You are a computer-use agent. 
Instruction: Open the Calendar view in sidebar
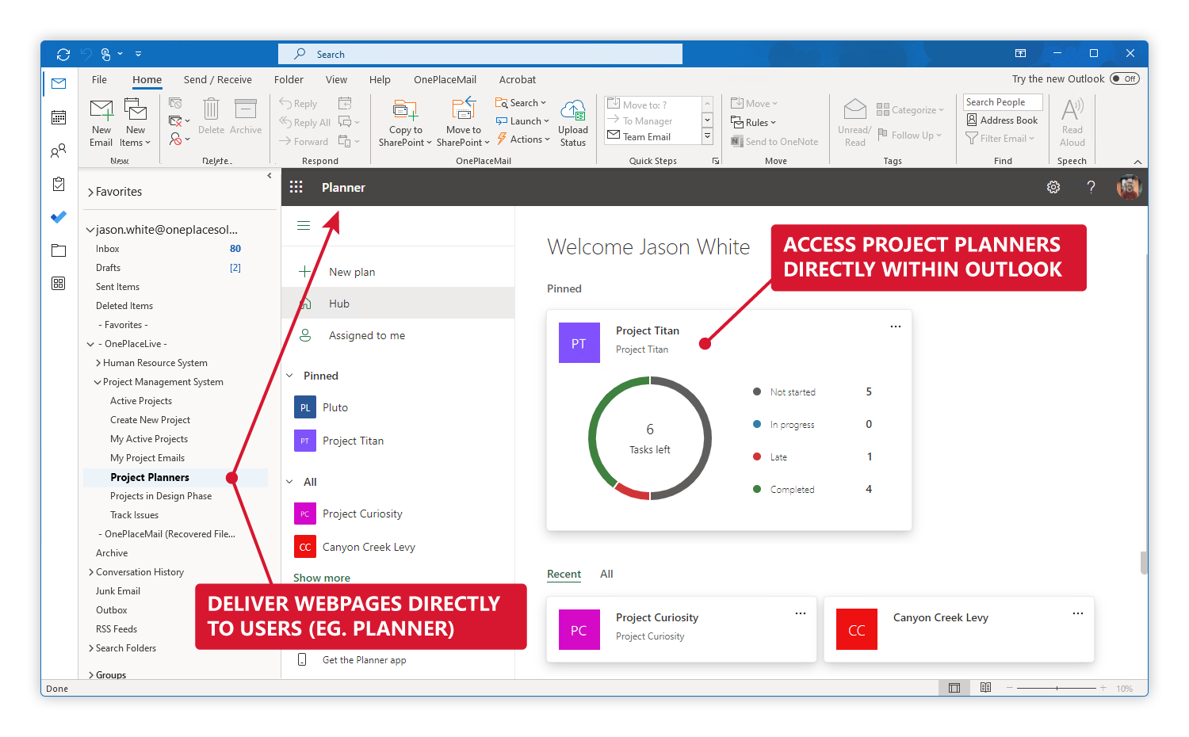click(59, 117)
